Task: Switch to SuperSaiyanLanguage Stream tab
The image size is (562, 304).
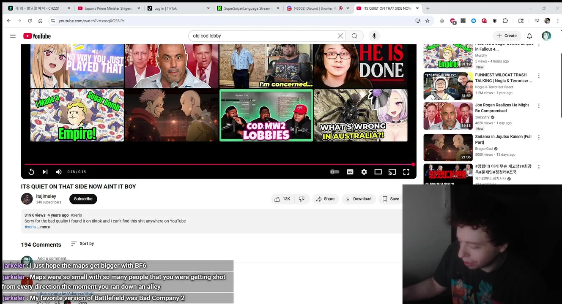Action: point(247,8)
